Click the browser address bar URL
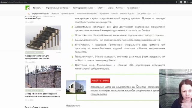Screen dimensions: 192x108 [x=13, y=2]
